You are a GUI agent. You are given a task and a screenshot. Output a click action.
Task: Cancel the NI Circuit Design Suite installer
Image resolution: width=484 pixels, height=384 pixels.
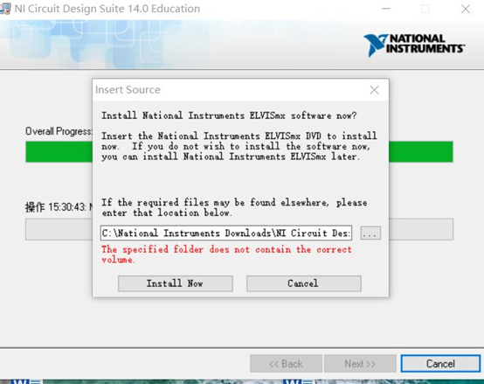coord(440,364)
